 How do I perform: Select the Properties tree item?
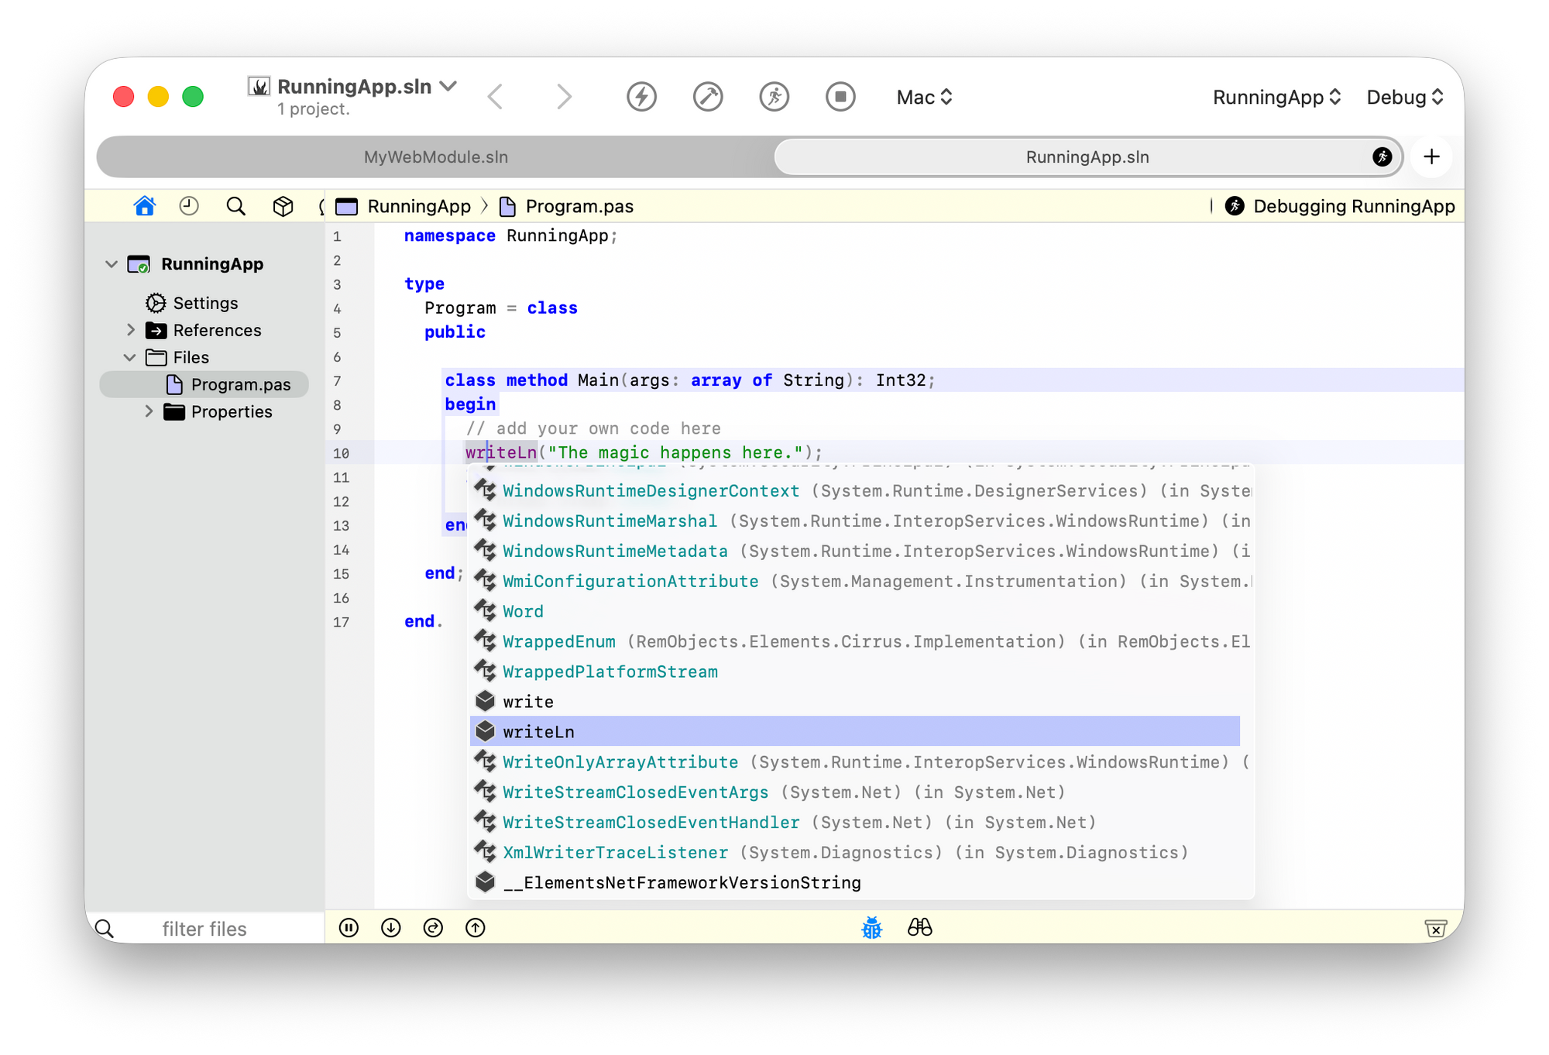[x=232, y=411]
